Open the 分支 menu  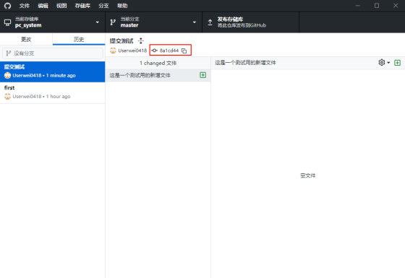103,6
